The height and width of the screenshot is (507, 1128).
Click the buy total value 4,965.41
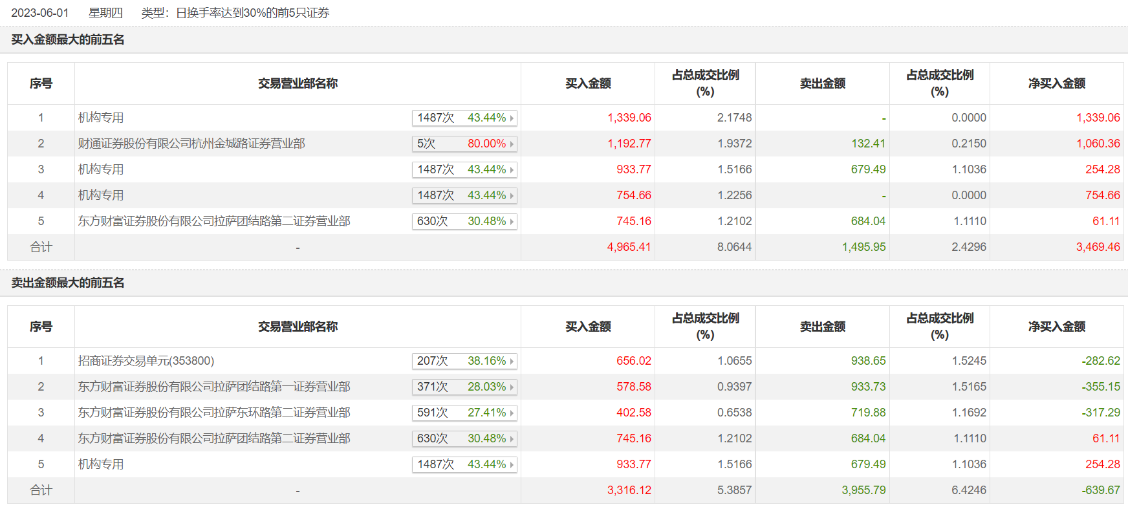629,247
